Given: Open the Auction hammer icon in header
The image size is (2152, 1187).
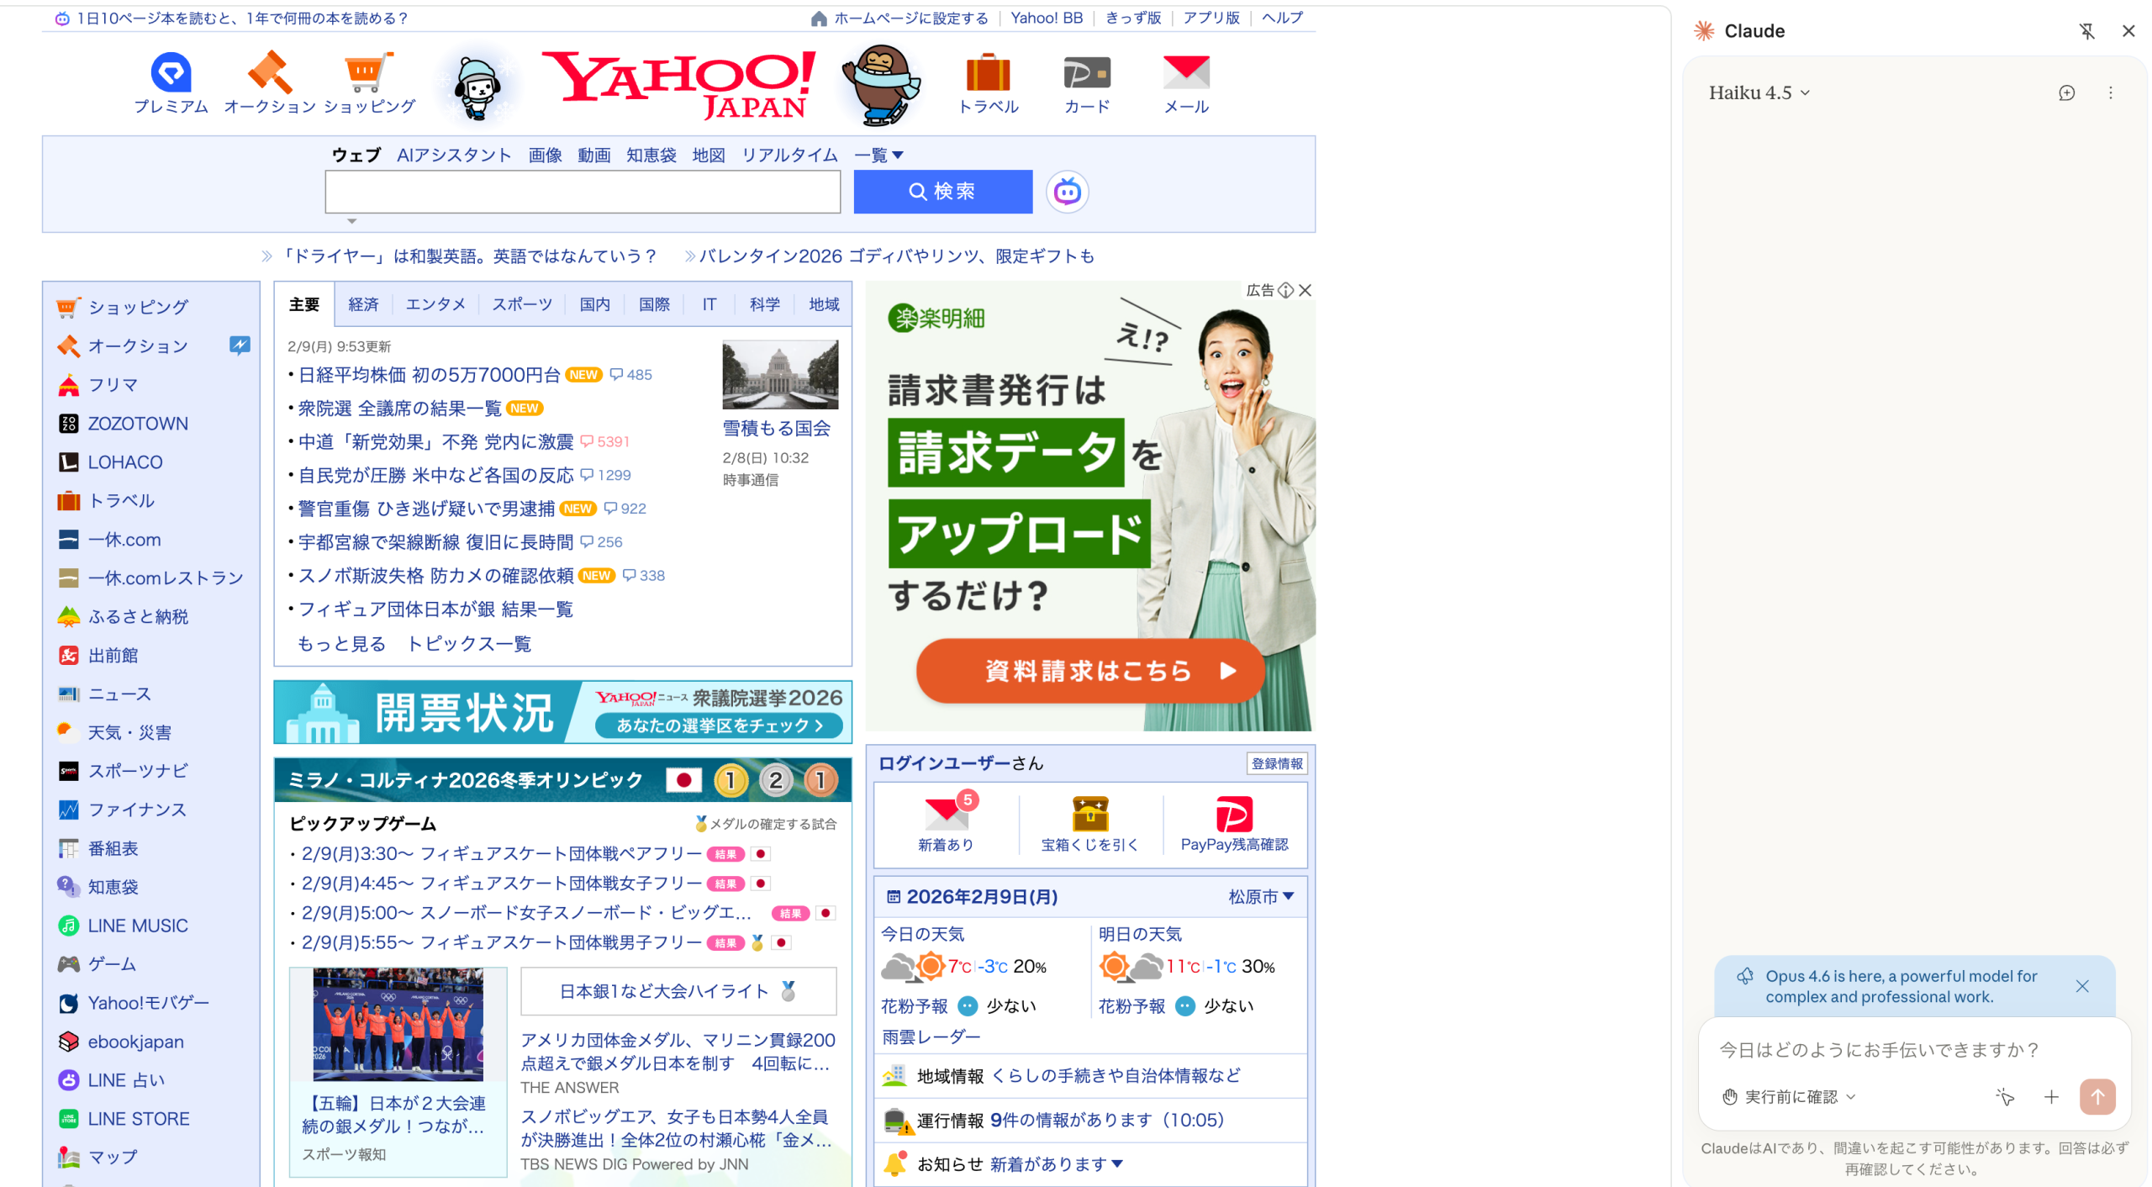Looking at the screenshot, I should pos(270,73).
